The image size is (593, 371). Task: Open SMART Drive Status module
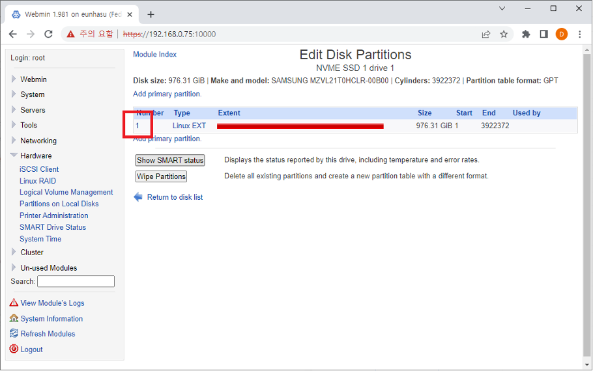(53, 227)
